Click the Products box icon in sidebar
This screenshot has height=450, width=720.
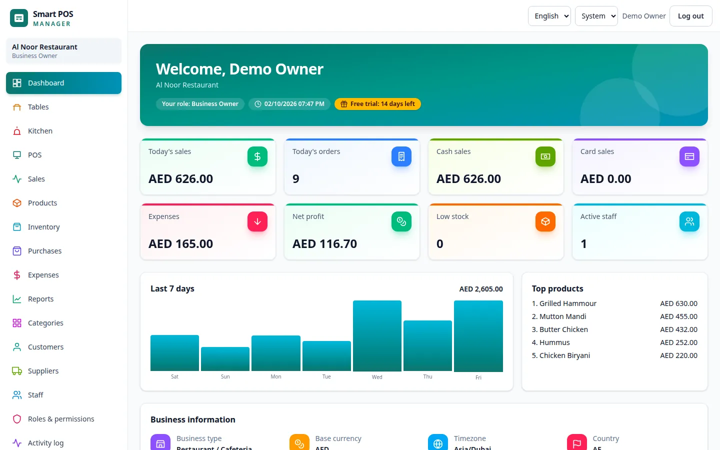(x=17, y=203)
